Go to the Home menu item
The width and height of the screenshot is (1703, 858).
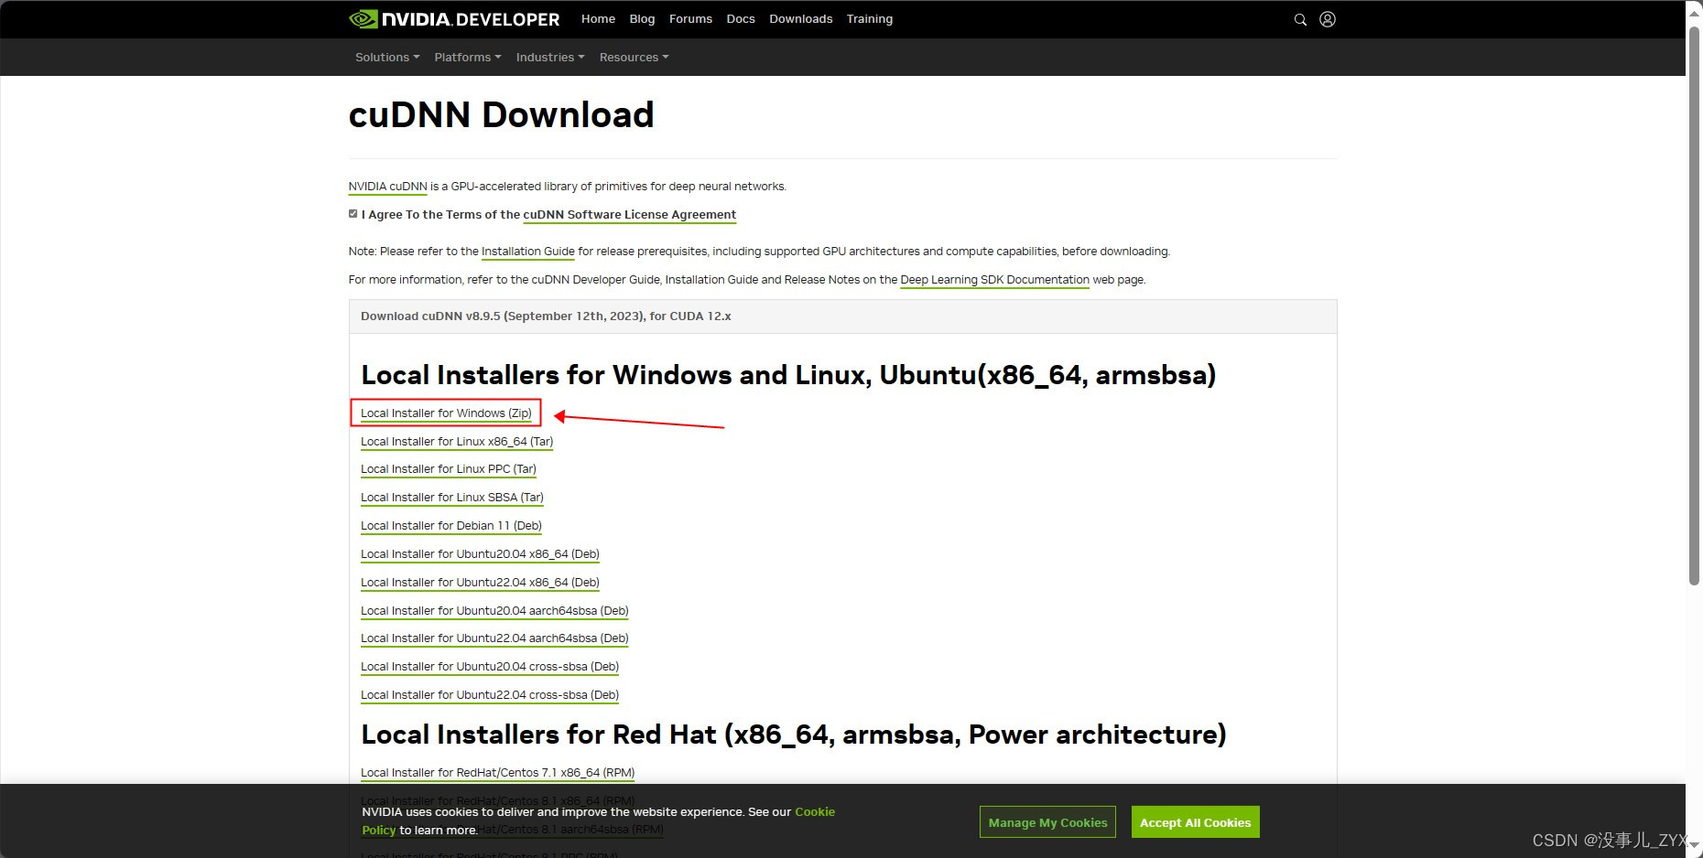598,19
